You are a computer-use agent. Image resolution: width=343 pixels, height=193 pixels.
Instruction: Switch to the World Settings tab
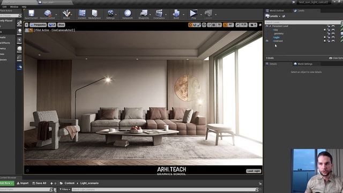[x=305, y=64]
